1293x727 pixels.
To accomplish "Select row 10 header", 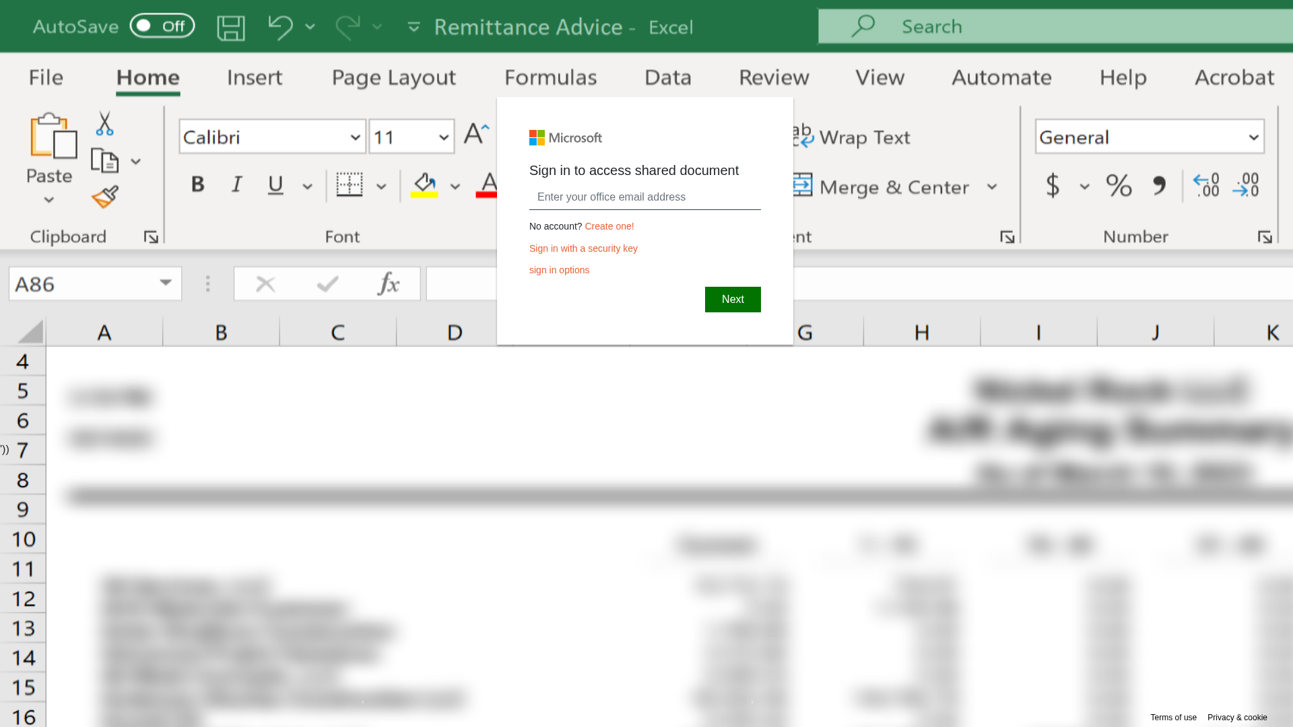I will click(x=23, y=539).
